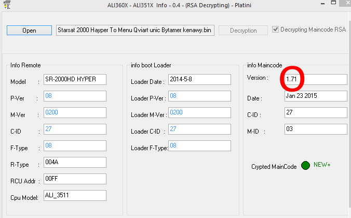Click the Decryption button

[243, 31]
